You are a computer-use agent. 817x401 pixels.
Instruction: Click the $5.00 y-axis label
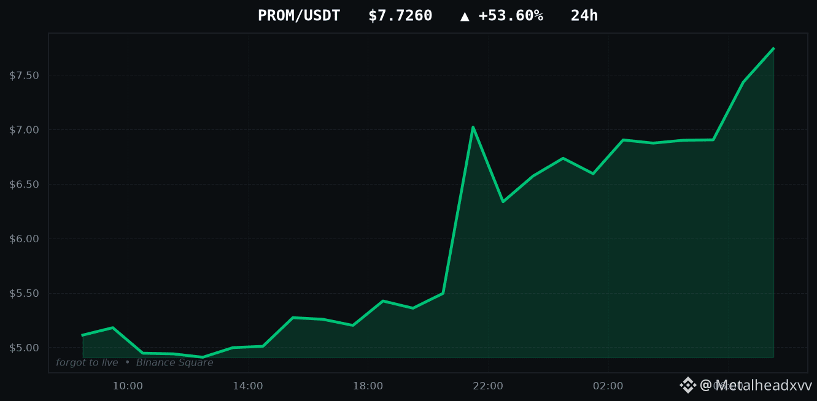click(x=24, y=348)
